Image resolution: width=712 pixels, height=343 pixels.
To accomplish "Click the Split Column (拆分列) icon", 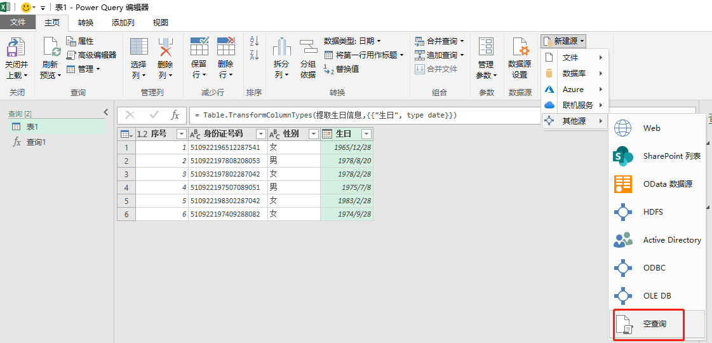I will pos(281,47).
